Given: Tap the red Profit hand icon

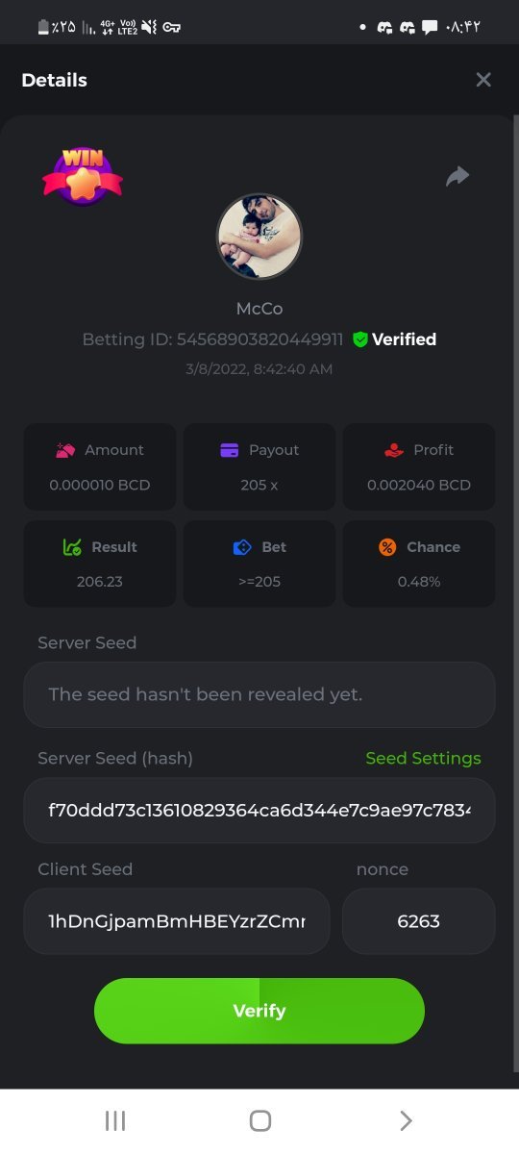Looking at the screenshot, I should [x=394, y=450].
